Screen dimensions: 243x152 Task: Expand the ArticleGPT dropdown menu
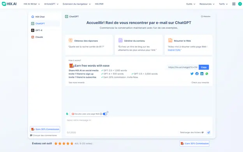click(x=51, y=4)
